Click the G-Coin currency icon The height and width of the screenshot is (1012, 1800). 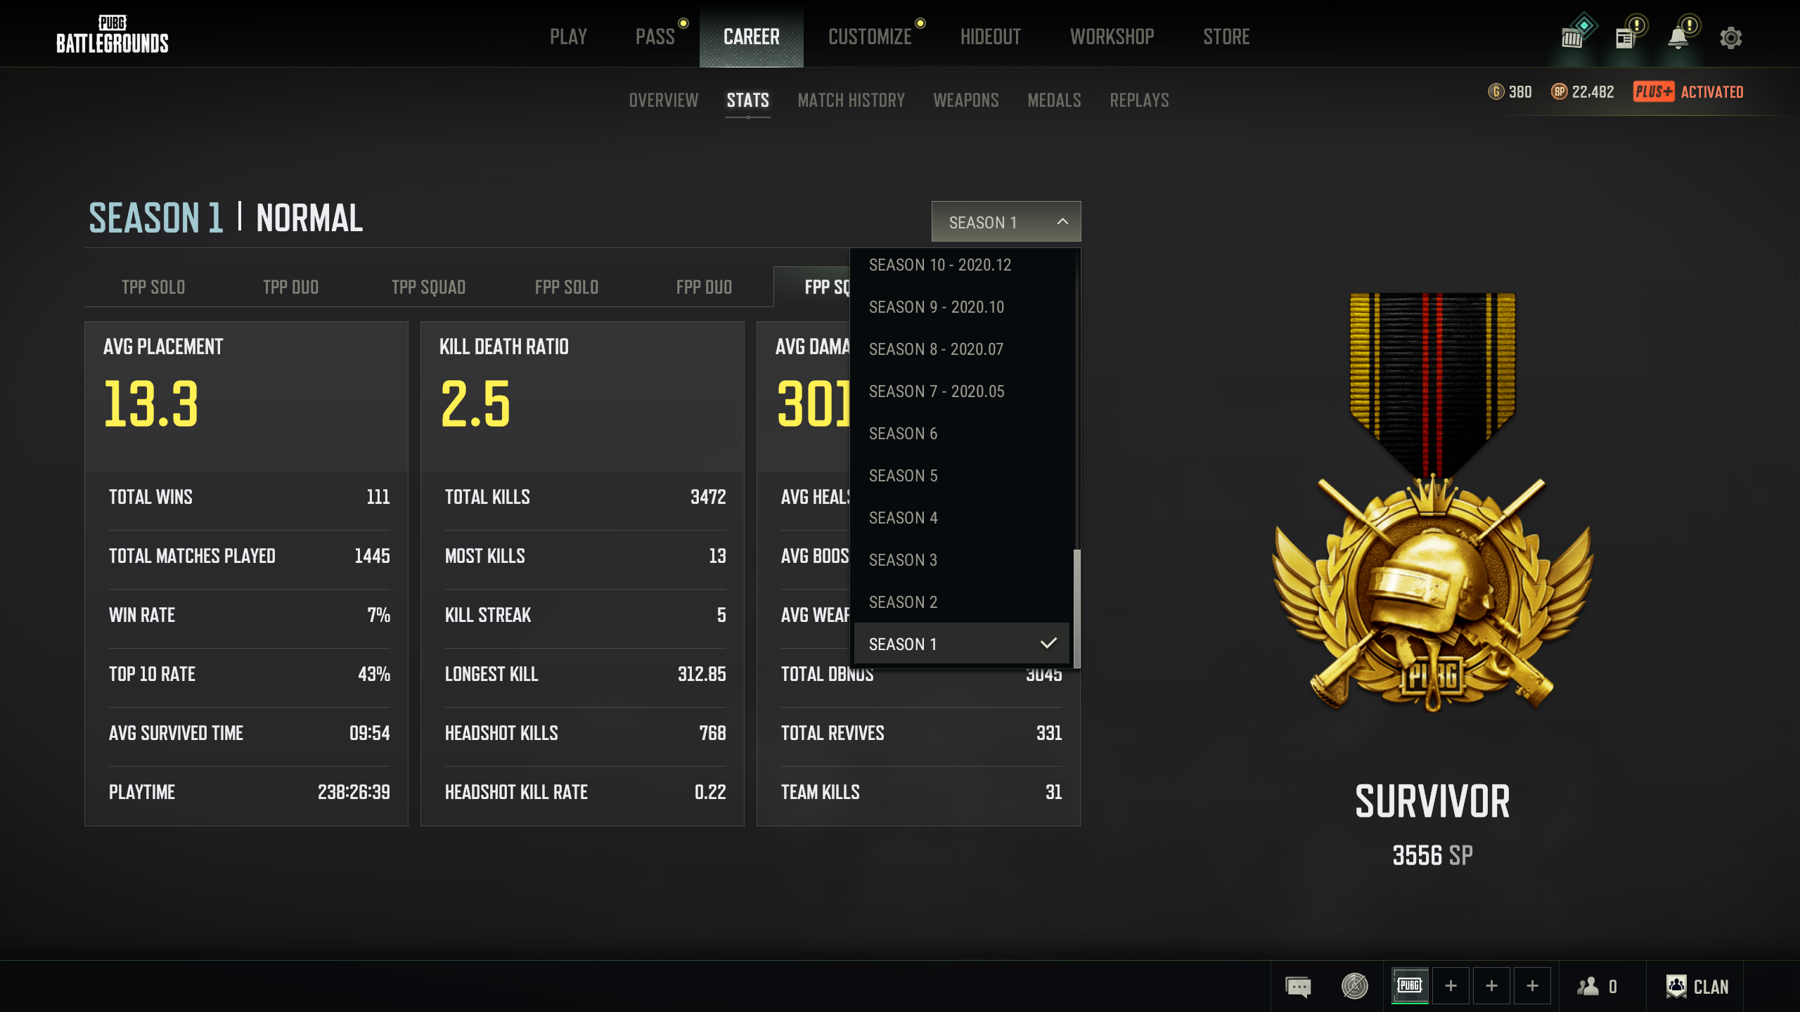pos(1496,91)
